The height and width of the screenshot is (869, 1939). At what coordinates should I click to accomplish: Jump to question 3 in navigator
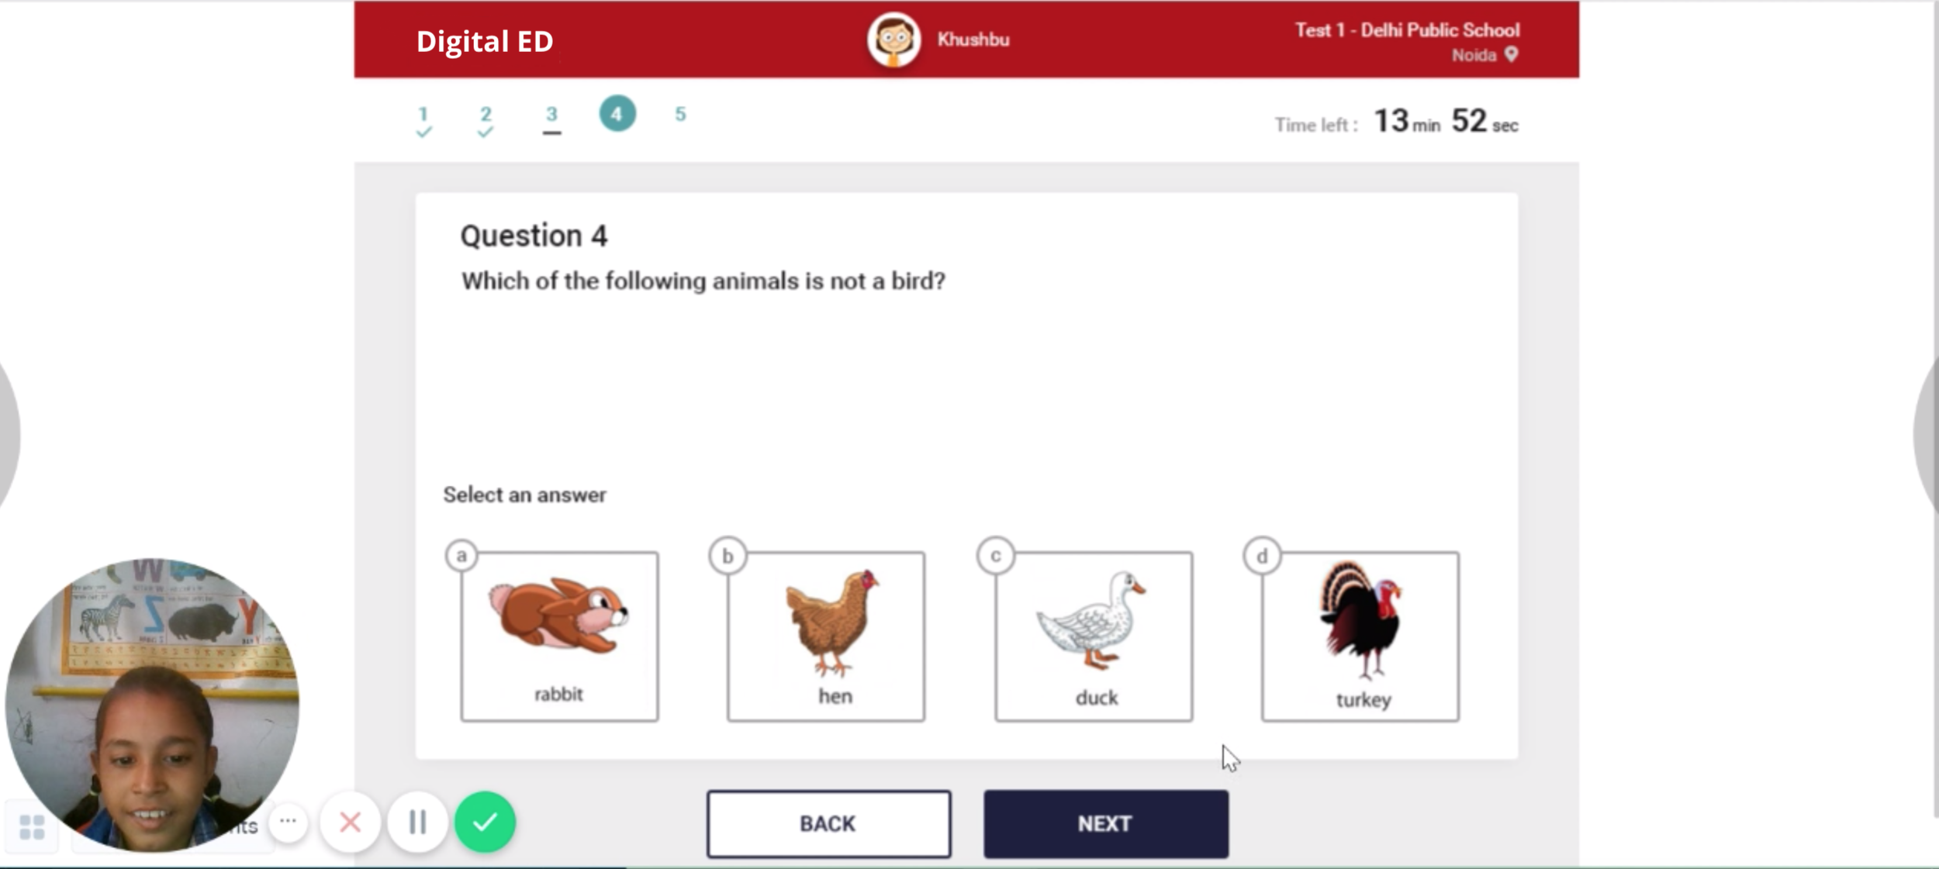(x=551, y=120)
